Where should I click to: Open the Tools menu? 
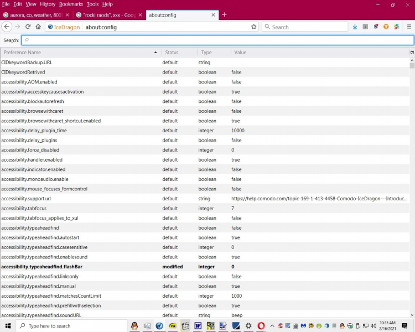pyautogui.click(x=92, y=4)
